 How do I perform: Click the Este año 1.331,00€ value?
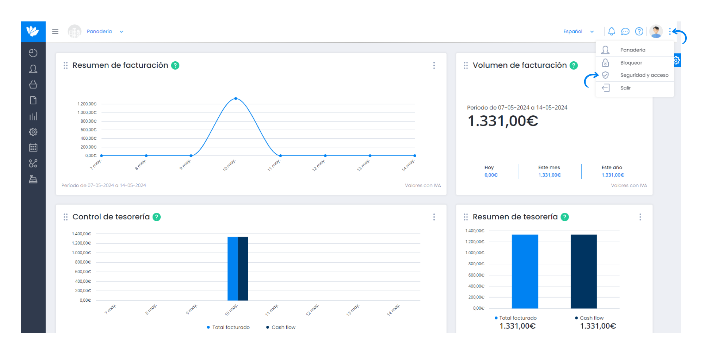pyautogui.click(x=613, y=175)
